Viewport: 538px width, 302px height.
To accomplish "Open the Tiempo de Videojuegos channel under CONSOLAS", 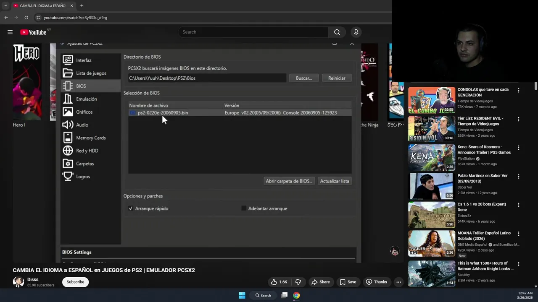I will pos(475,101).
